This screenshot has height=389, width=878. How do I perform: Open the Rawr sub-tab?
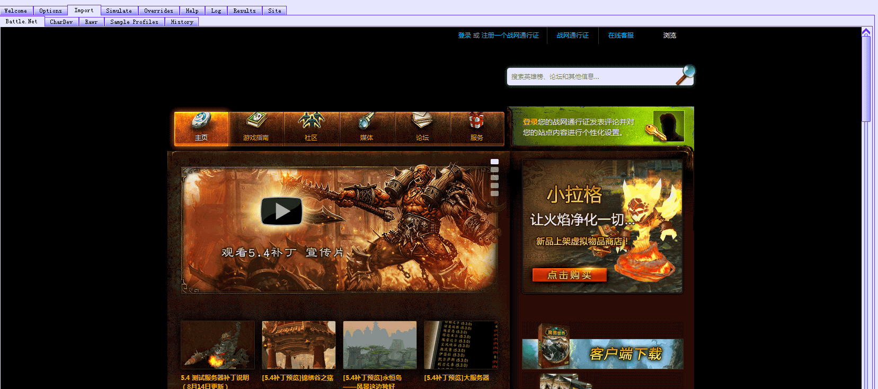coord(91,22)
